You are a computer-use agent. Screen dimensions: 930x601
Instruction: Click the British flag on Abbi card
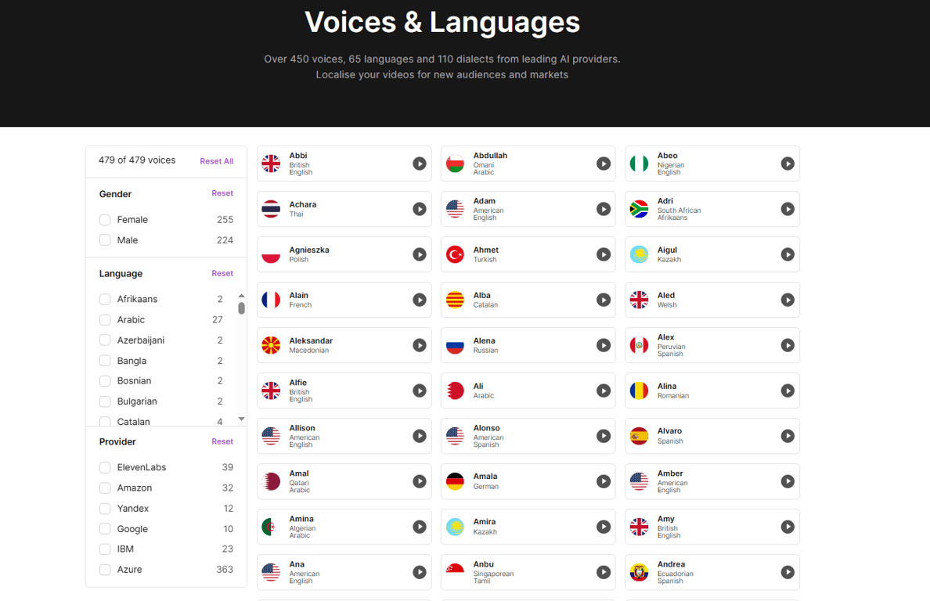271,164
